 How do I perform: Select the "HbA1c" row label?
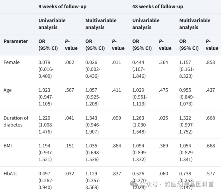(11, 174)
